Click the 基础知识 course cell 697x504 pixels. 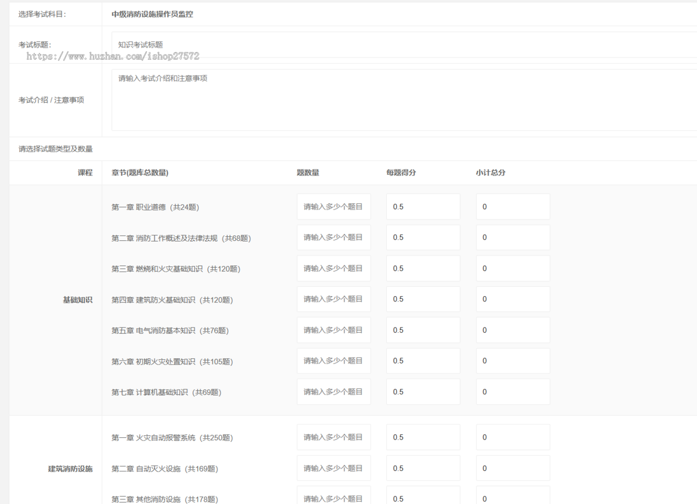78,300
